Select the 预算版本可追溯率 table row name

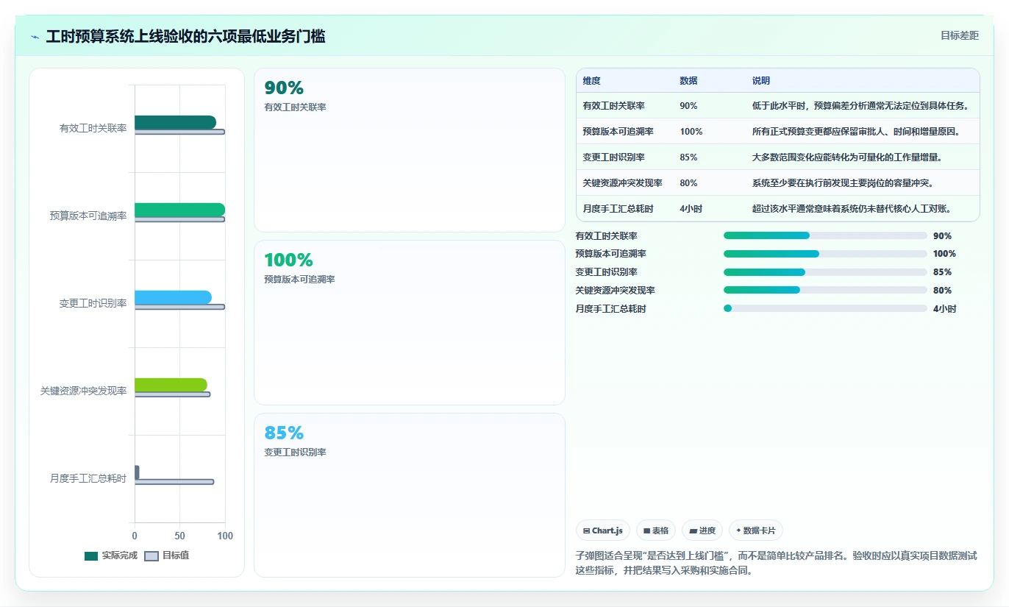point(618,132)
